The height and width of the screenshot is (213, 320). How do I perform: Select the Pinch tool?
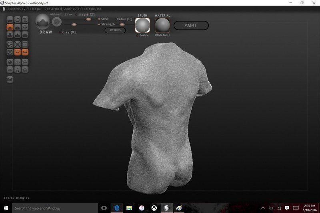[17, 35]
